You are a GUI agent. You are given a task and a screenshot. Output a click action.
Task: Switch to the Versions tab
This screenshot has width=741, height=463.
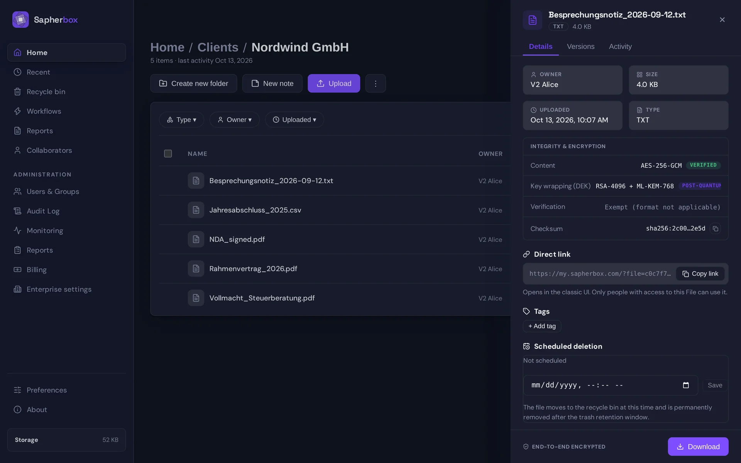pos(580,47)
